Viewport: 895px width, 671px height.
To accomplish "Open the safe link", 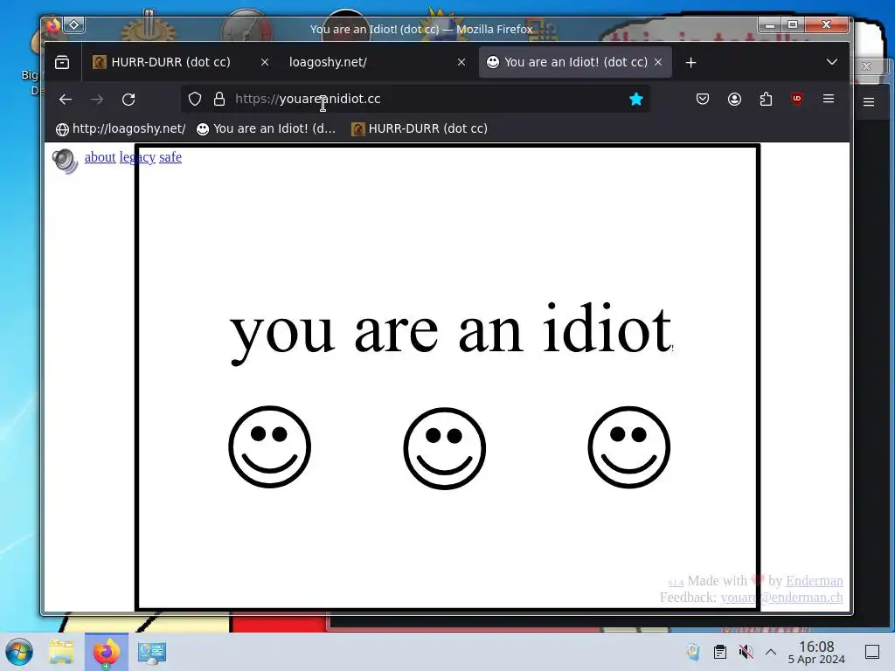I will click(x=170, y=157).
